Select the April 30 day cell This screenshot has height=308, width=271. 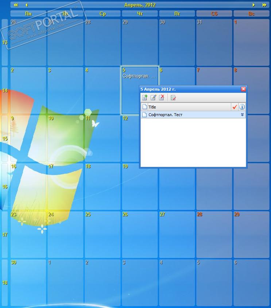tap(28, 283)
